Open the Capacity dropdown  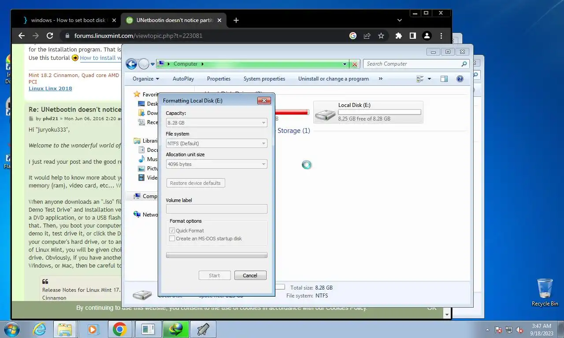(x=216, y=123)
